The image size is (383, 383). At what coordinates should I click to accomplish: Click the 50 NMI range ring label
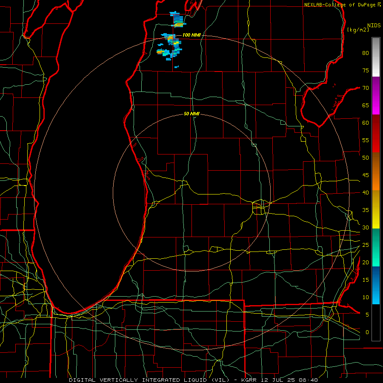tap(191, 114)
